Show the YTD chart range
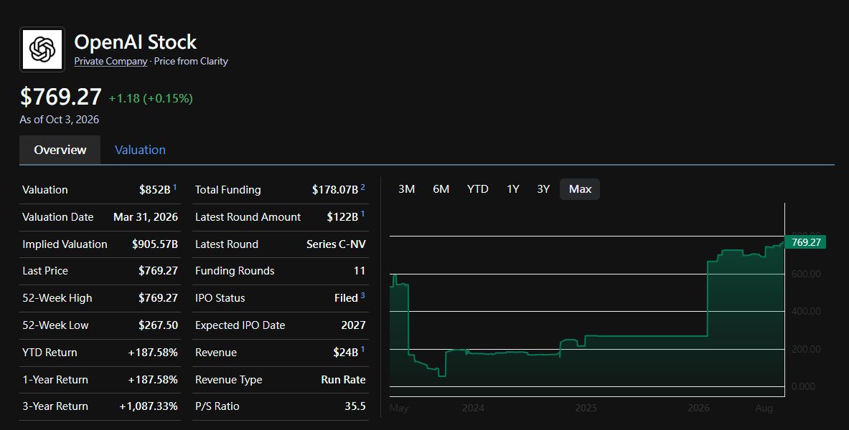This screenshot has height=430, width=849. 477,188
